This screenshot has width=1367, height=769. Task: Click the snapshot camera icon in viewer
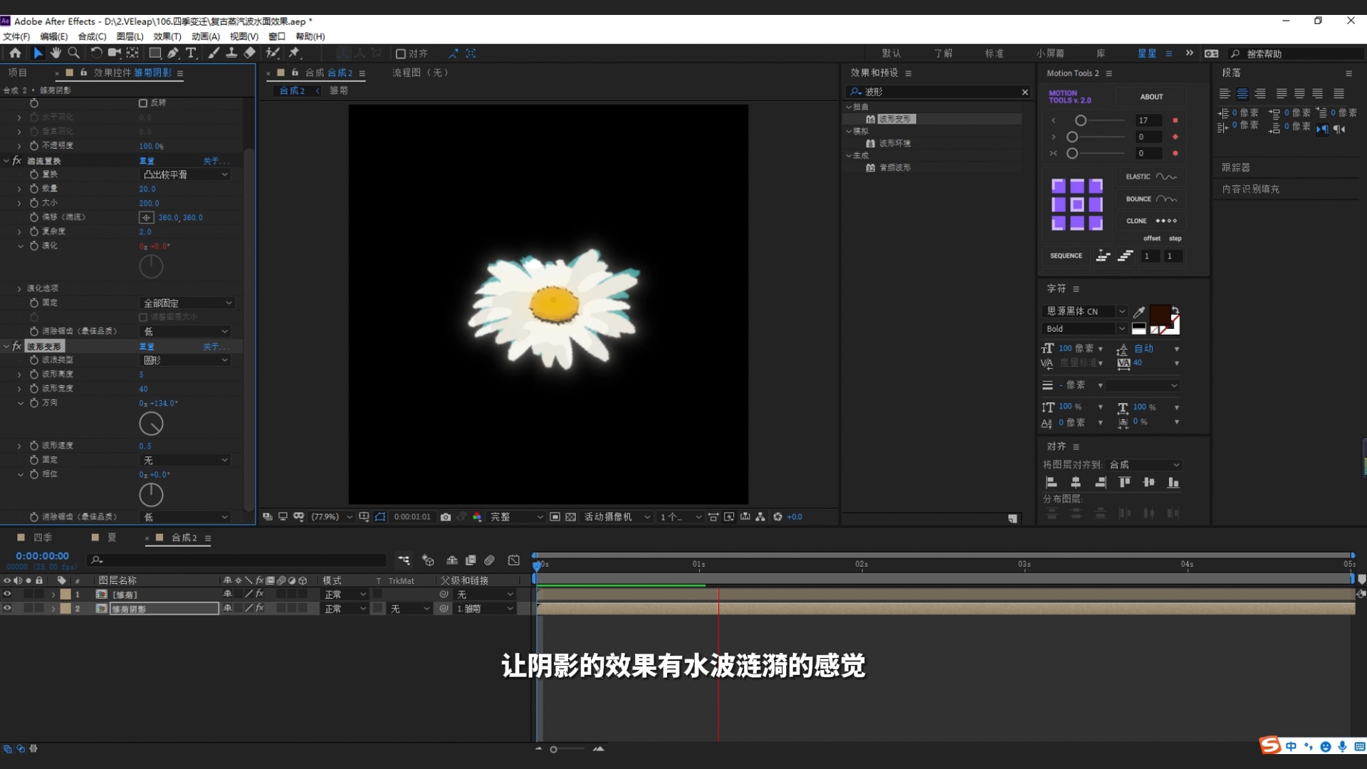446,517
